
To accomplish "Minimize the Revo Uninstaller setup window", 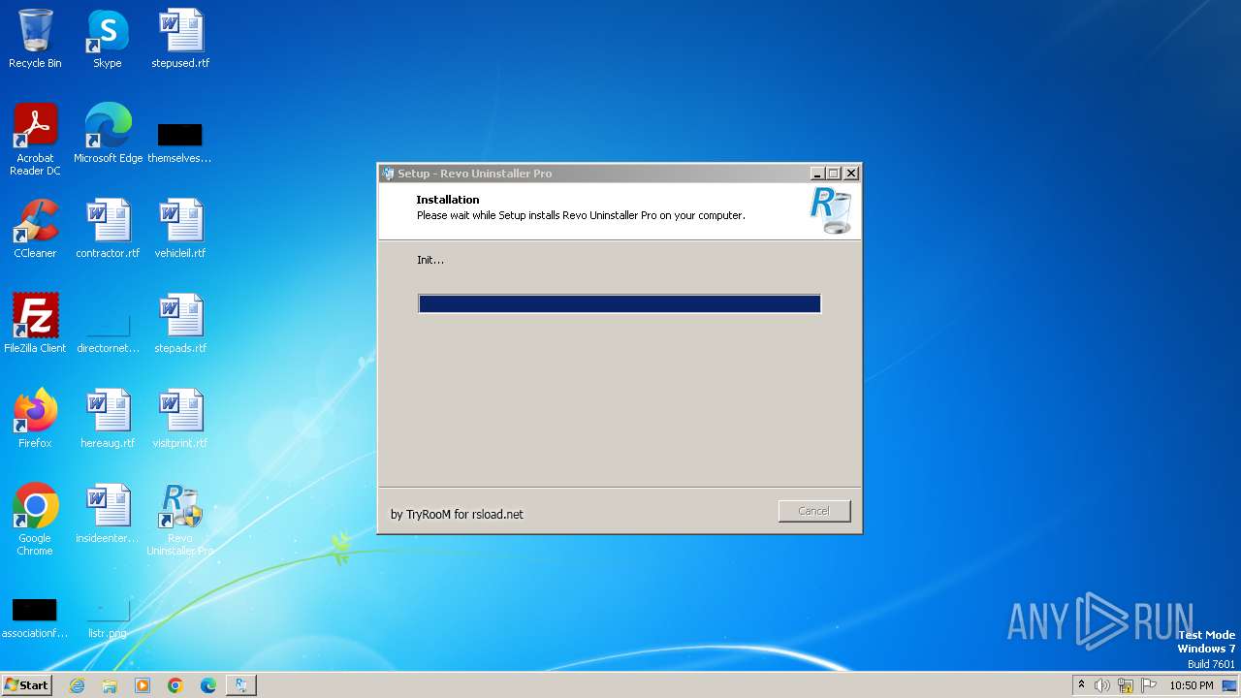I will (x=818, y=174).
